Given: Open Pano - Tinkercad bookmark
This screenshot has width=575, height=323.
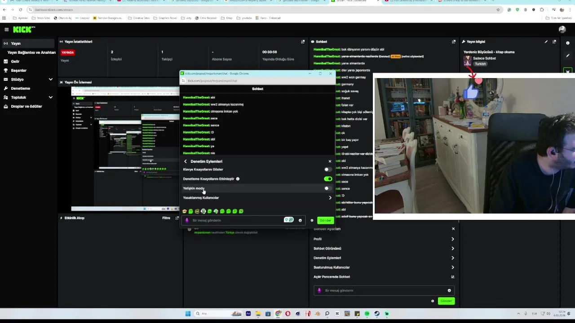Looking at the screenshot, I should [268, 18].
